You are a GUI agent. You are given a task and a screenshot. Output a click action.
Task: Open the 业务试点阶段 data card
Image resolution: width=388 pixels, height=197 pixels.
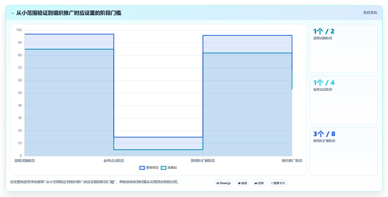[343, 100]
